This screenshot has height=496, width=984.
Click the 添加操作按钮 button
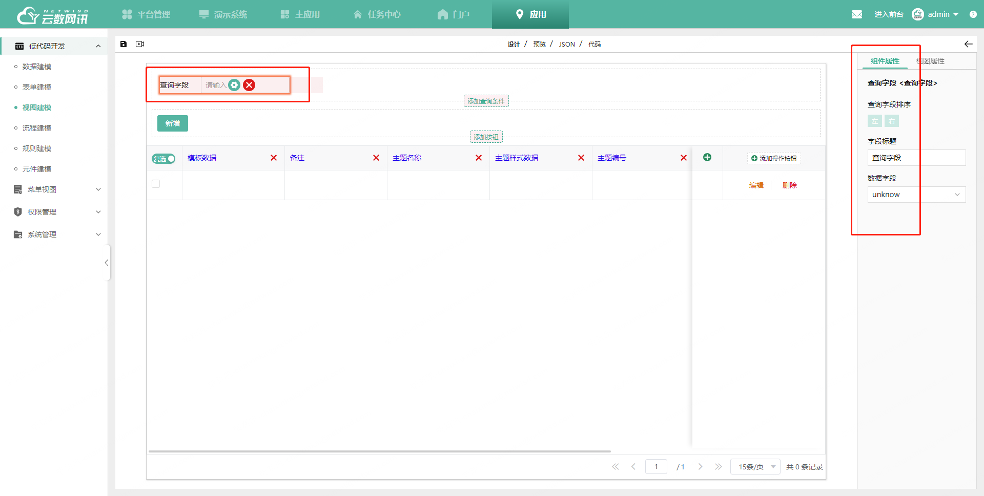click(774, 159)
